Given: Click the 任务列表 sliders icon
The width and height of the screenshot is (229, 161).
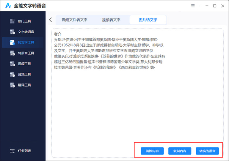Looking at the screenshot, I should point(12,151).
